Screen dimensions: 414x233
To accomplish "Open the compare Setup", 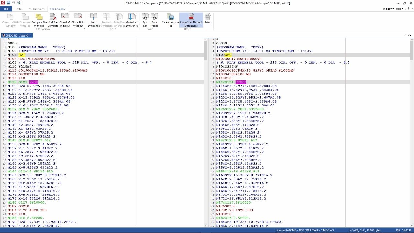I will click(x=208, y=19).
